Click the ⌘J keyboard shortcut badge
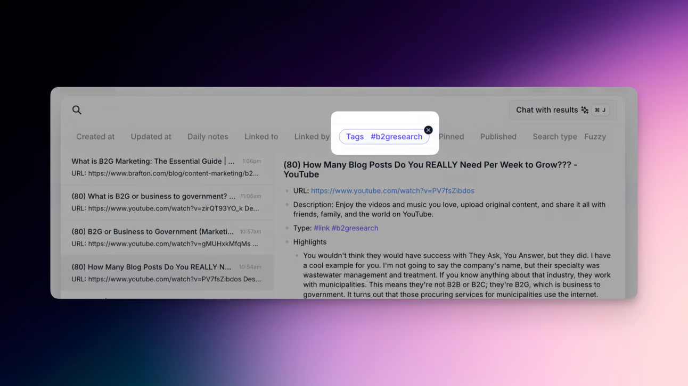This screenshot has height=386, width=688. pos(600,110)
